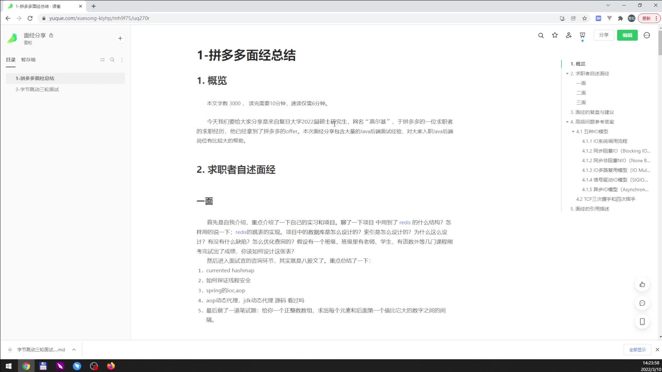Viewport: 662px width, 372px height.
Task: Collapse 4.1 五种IO模型 outline section
Action: point(573,131)
